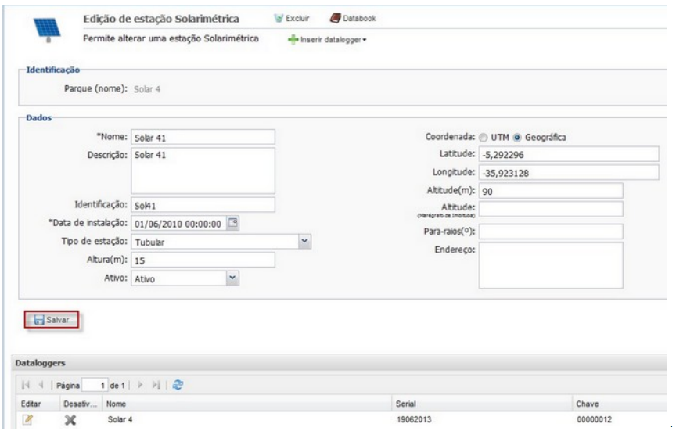Click the calendar icon beside installation date
Viewport: 676px width, 431px height.
pos(232,223)
